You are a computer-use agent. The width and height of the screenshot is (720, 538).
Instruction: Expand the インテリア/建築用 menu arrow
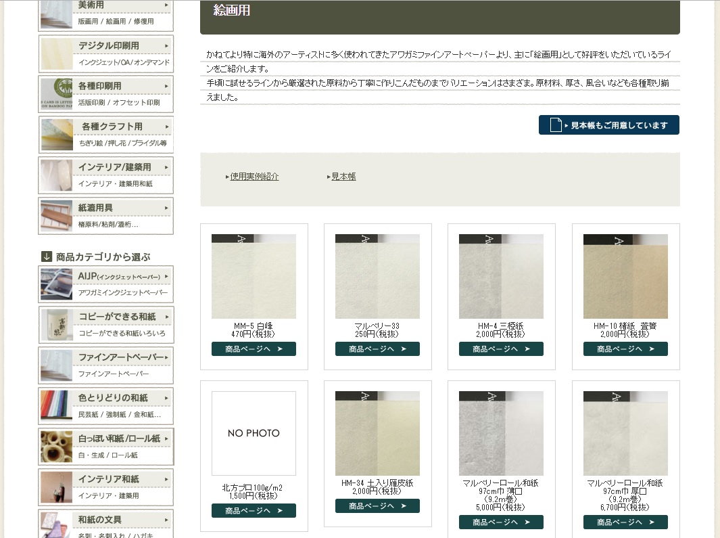click(166, 167)
